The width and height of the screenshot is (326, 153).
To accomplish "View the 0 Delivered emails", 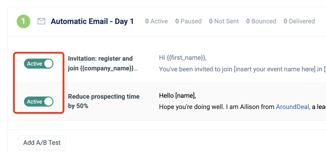I will [x=299, y=21].
